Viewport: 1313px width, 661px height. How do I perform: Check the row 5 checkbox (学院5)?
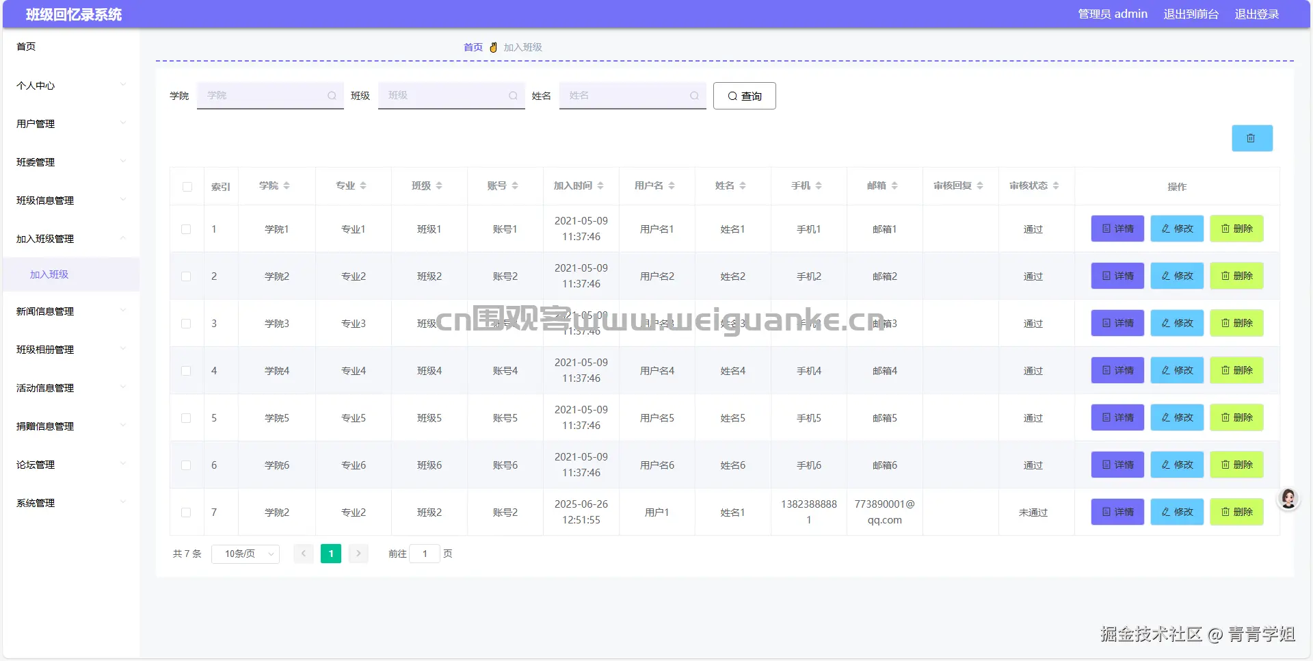point(186,418)
